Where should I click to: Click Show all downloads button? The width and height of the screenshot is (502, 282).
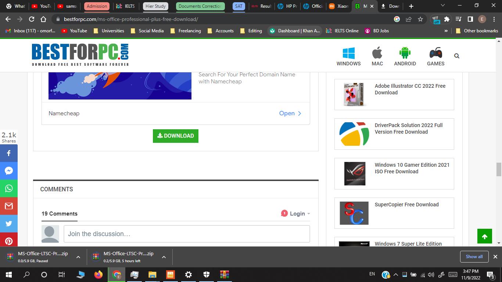pos(474,257)
